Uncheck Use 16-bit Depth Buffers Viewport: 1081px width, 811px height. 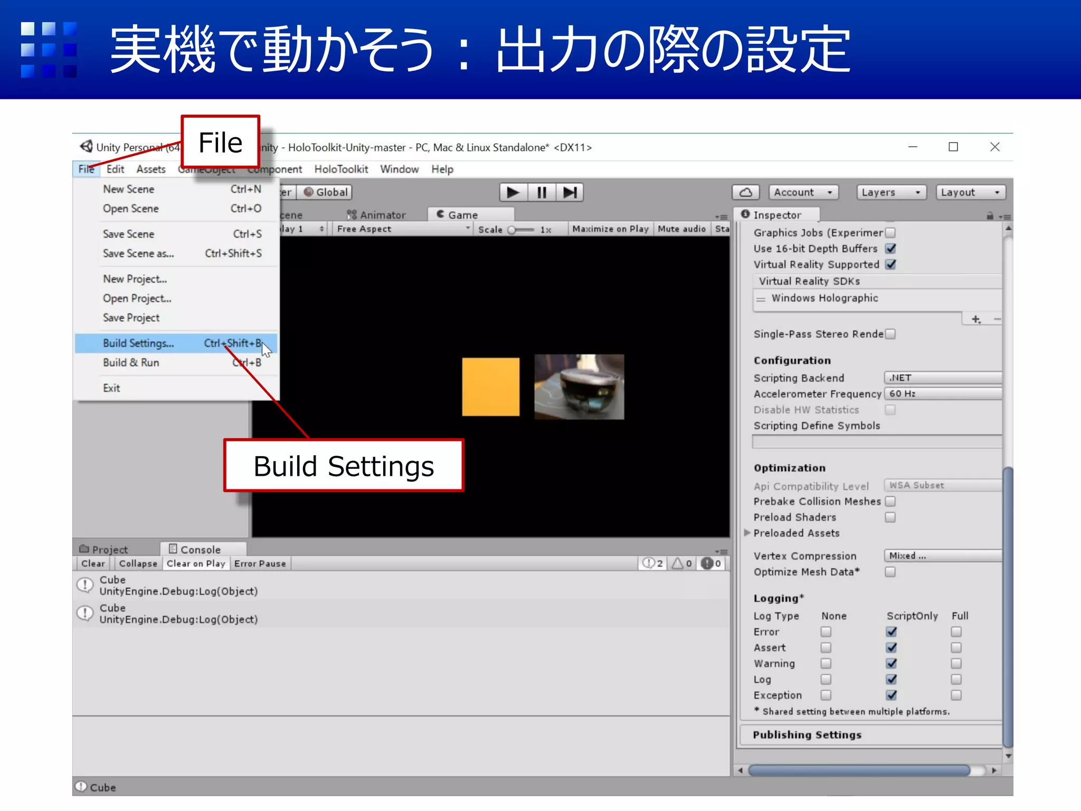891,248
